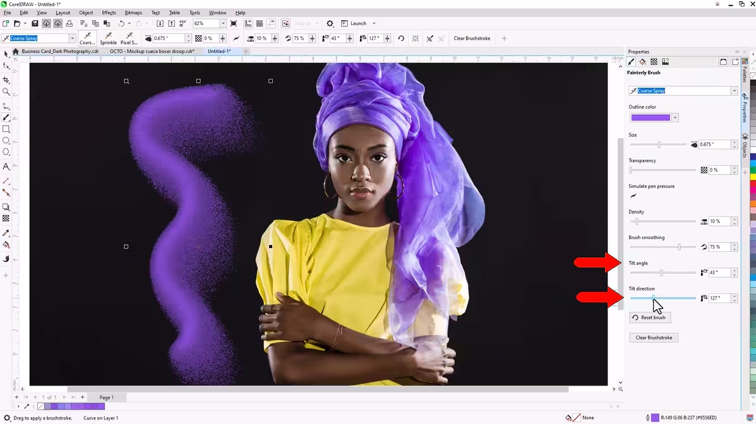Expand the Coarse Spray brush list in Properties
Screen dimensions: 756x424
734,91
